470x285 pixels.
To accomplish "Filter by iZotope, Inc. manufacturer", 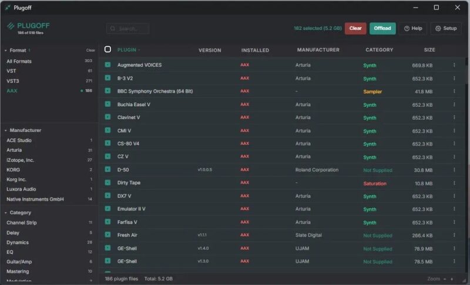I will point(49,160).
